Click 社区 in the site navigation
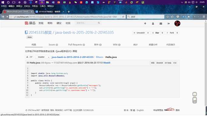 68,23
